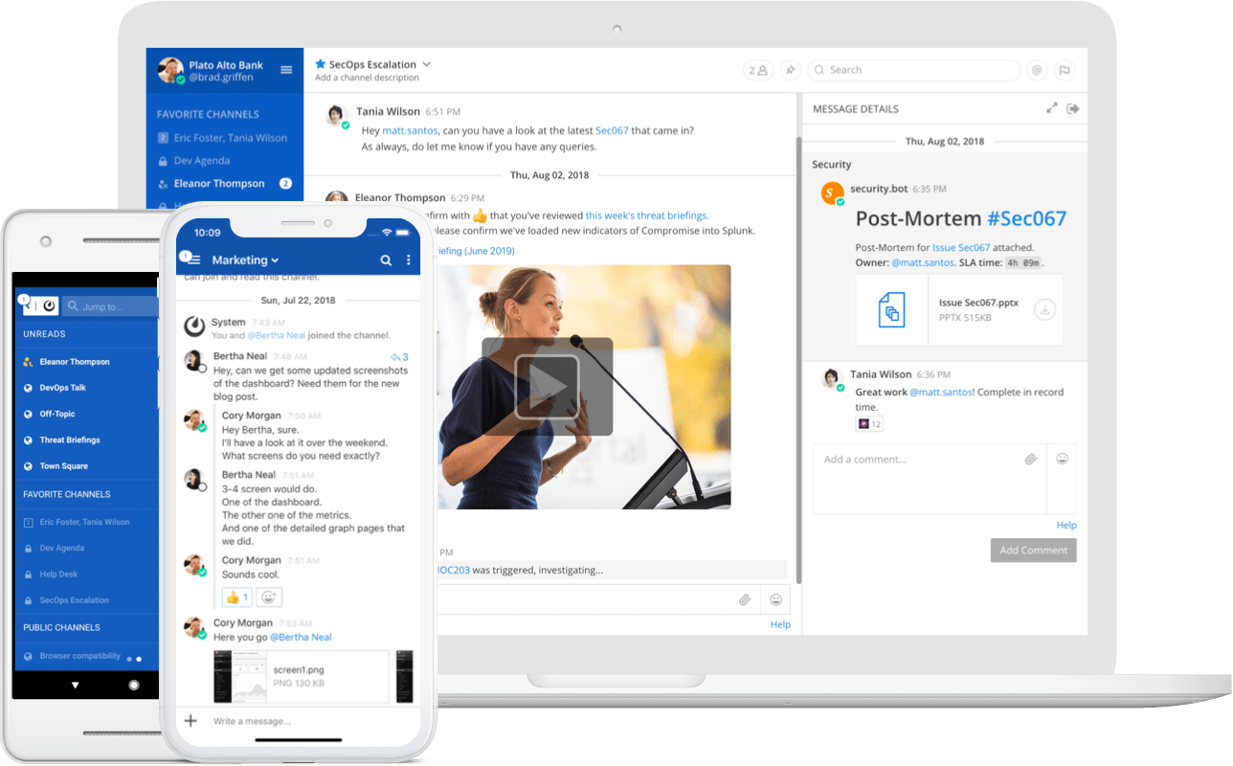Toggle the thumbs-up reaction on Cory Morgan's message
The height and width of the screenshot is (766, 1233).
click(236, 597)
